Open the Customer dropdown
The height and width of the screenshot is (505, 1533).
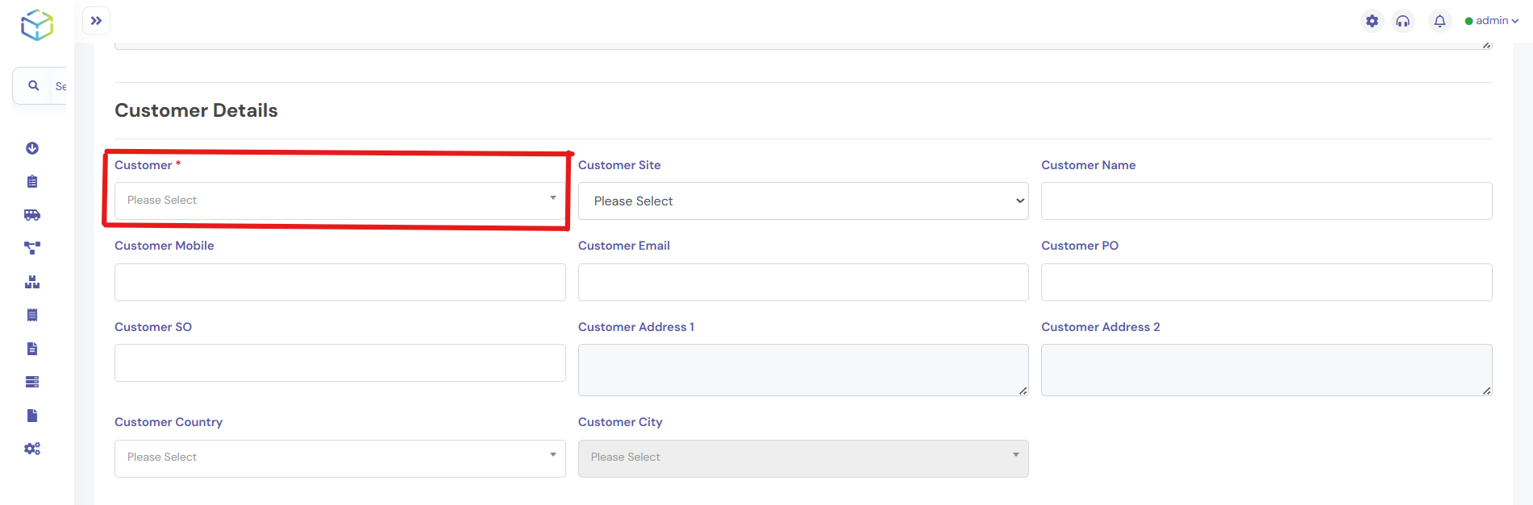point(340,201)
